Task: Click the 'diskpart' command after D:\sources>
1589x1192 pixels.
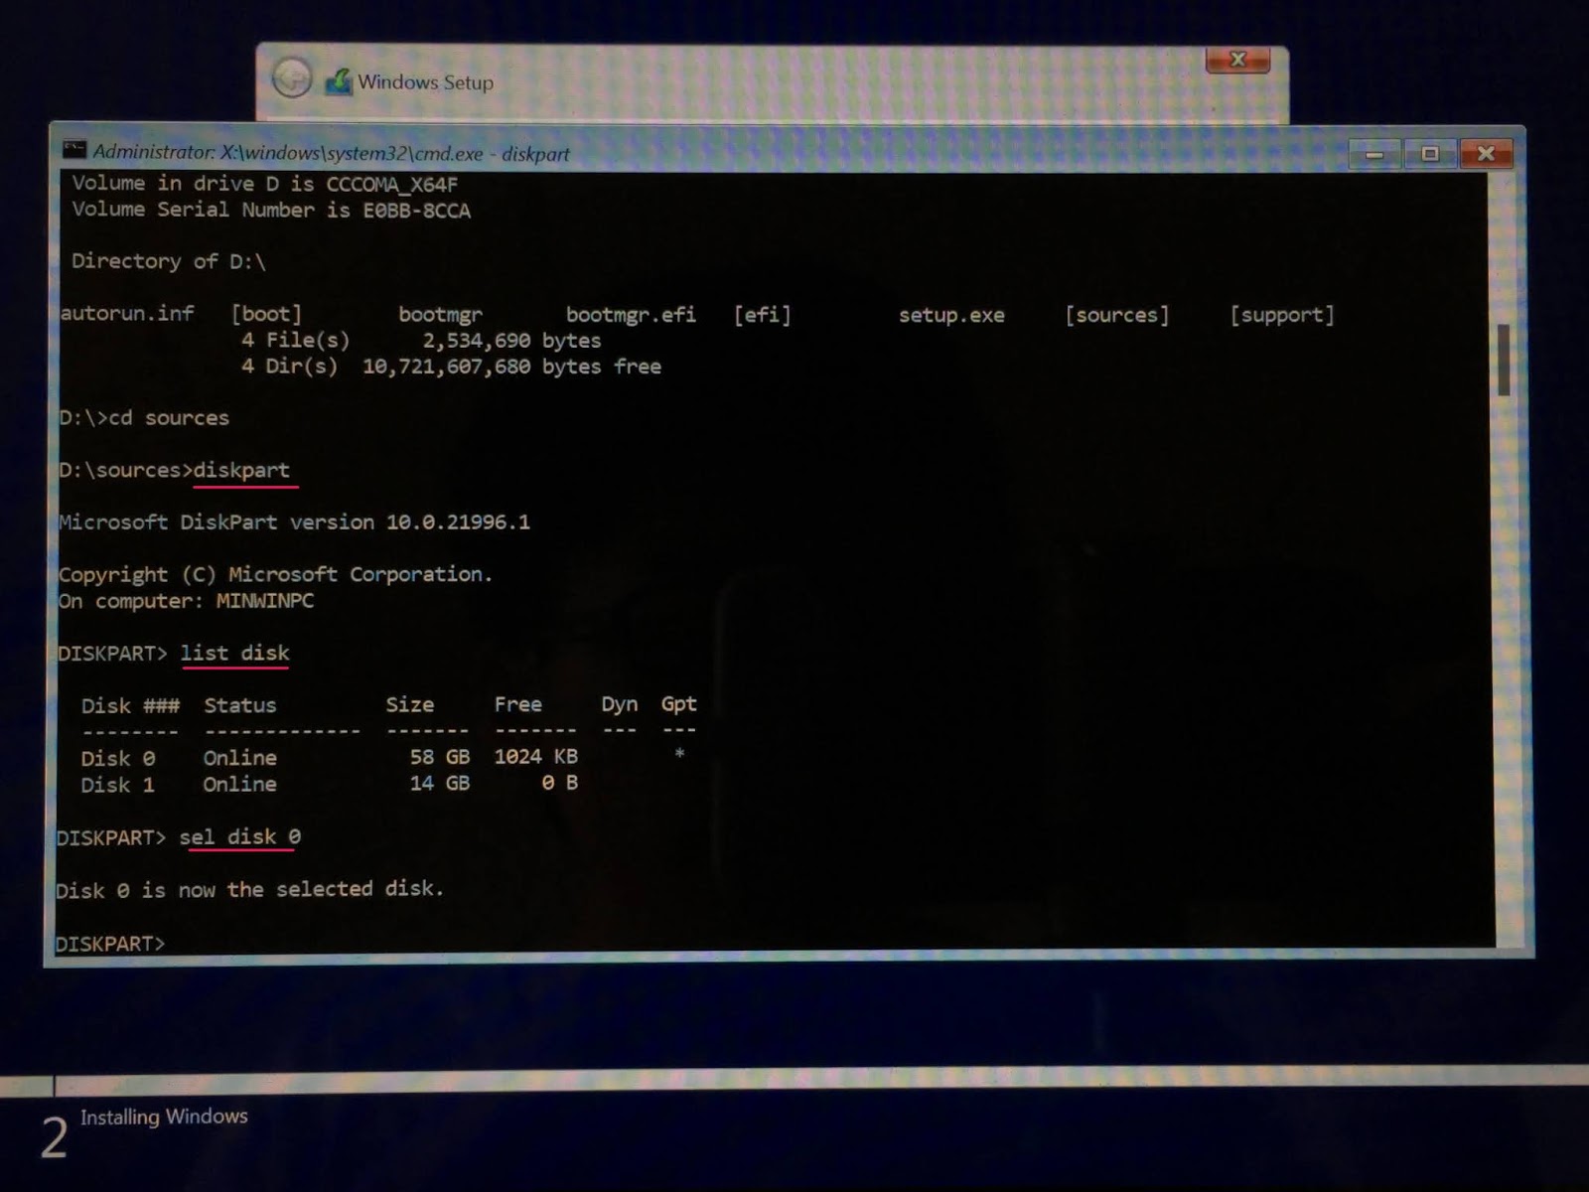Action: pyautogui.click(x=241, y=469)
